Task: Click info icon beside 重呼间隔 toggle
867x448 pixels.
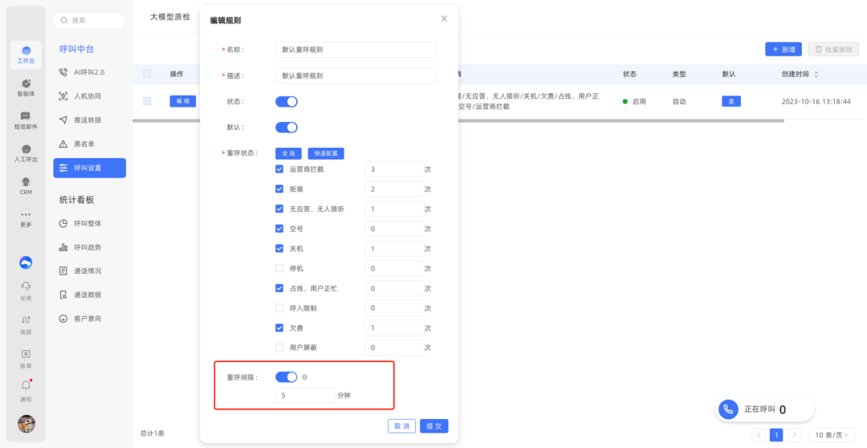Action: tap(305, 377)
